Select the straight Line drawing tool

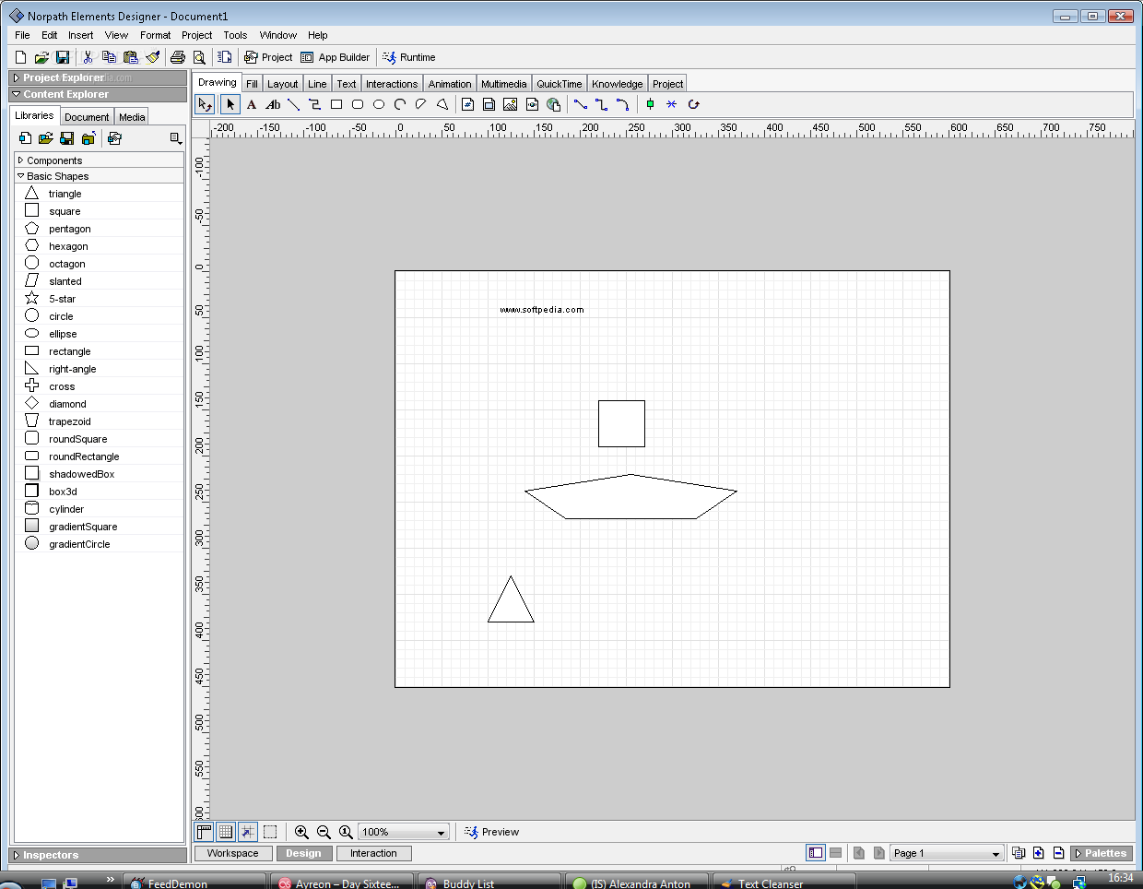click(293, 104)
